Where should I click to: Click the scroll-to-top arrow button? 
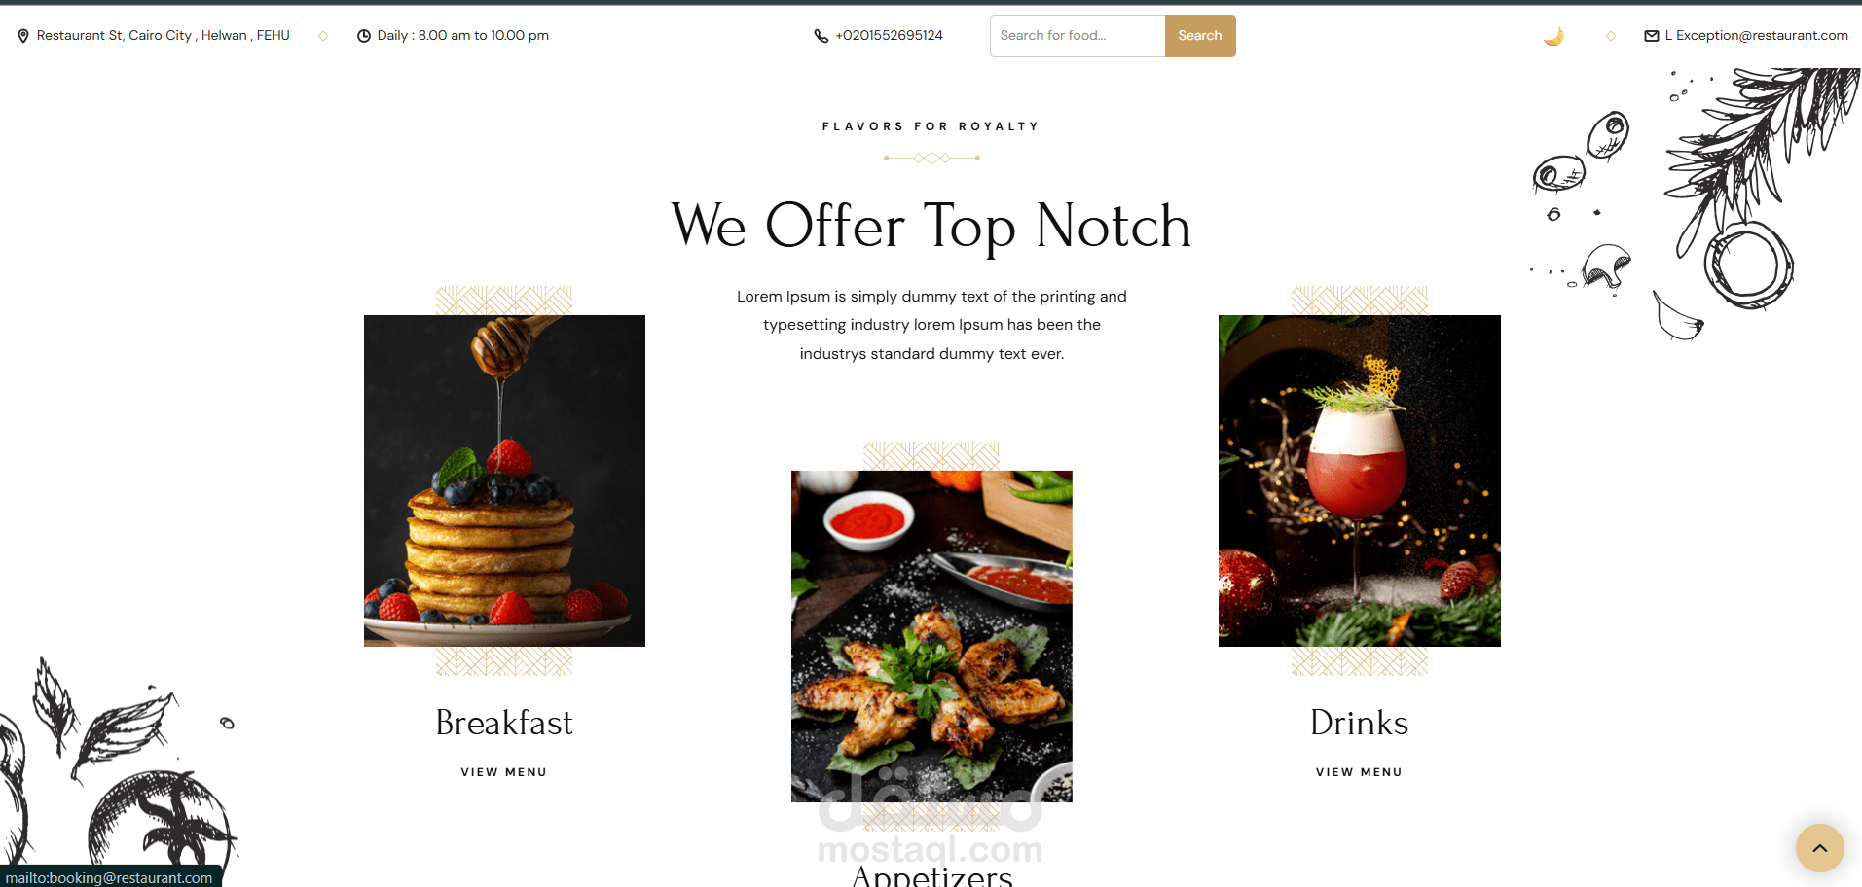[1820, 848]
